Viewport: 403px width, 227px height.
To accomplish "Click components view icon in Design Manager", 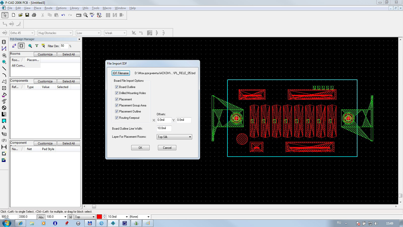I will coord(21,46).
